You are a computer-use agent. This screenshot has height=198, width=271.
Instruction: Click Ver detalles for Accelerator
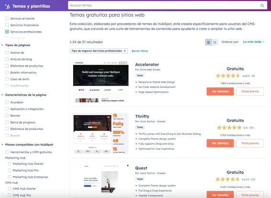pos(220,91)
